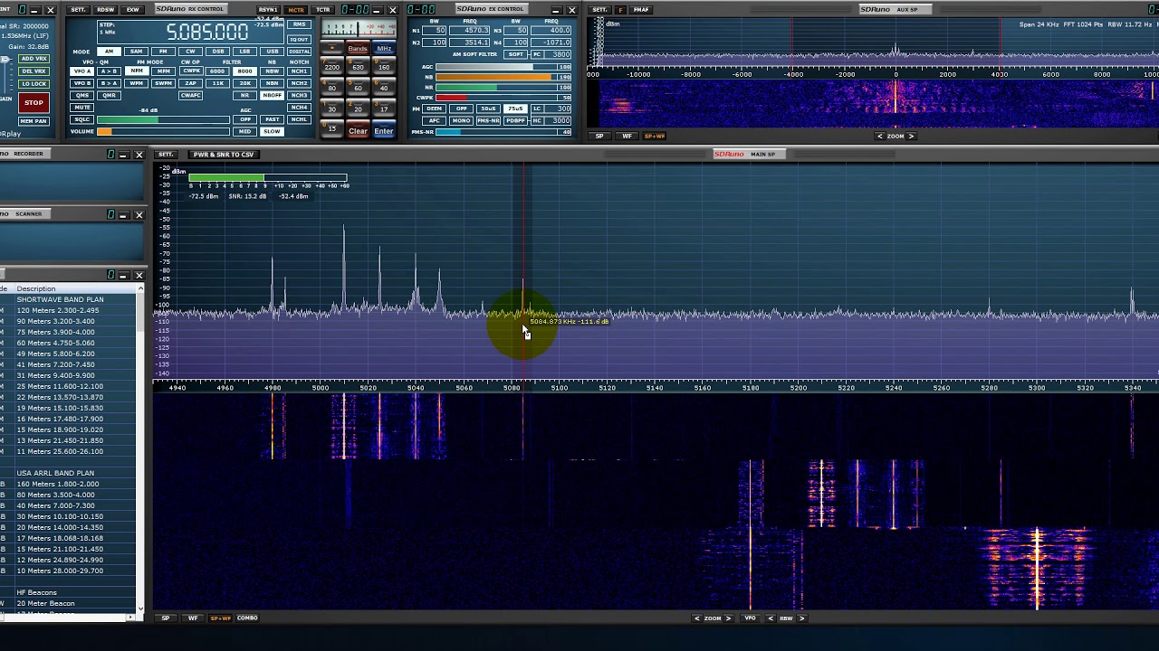Zoom out Aux SP with left arrow
1159x651 pixels.
point(879,137)
